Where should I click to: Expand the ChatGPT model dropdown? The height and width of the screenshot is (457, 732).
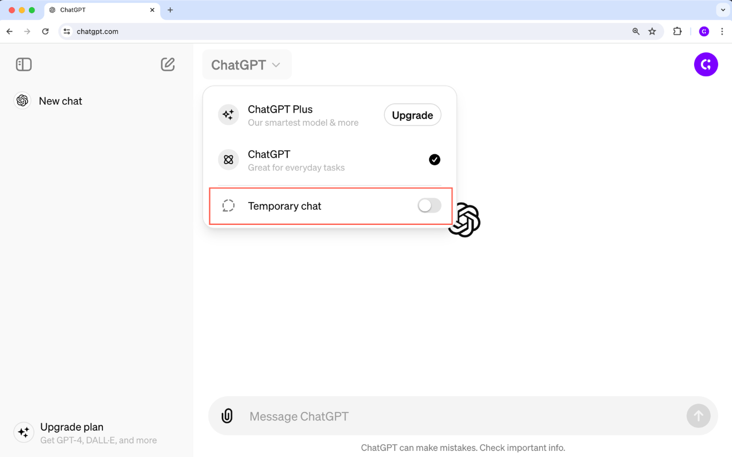point(247,65)
